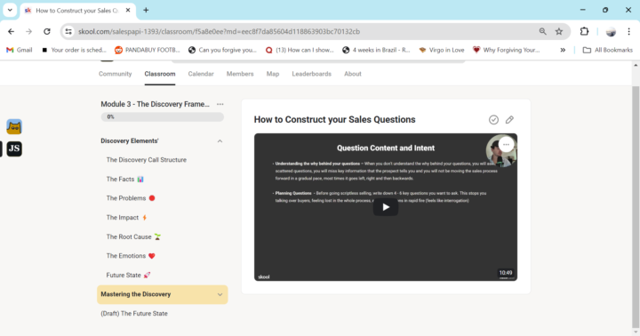The image size is (640, 336).
Task: Click the cat avatar group icon in sidebar
Action: (x=14, y=127)
